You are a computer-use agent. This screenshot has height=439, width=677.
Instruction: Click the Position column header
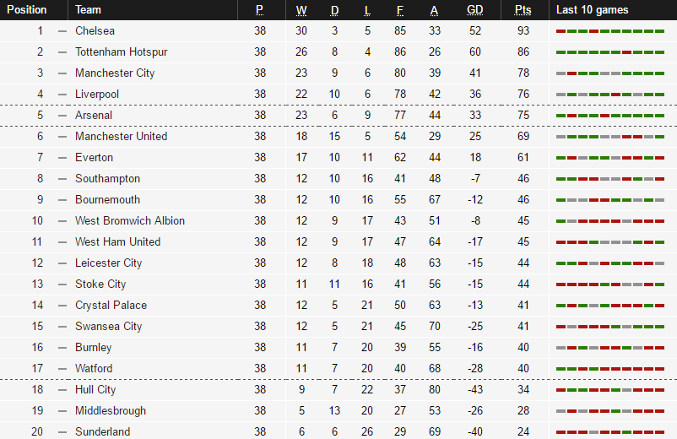pos(27,10)
